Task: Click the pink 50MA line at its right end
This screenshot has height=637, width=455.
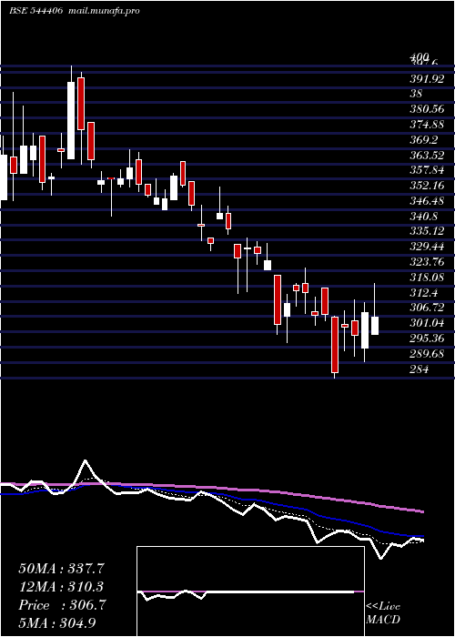Action: (x=421, y=511)
